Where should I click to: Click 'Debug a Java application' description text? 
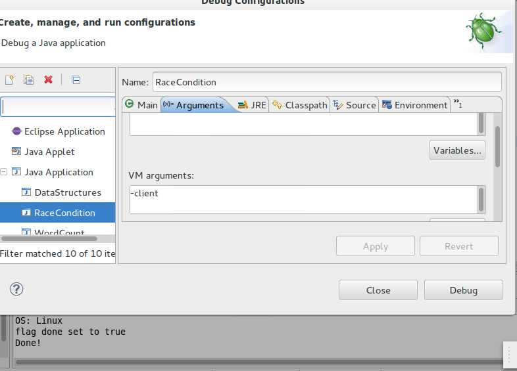pyautogui.click(x=53, y=43)
